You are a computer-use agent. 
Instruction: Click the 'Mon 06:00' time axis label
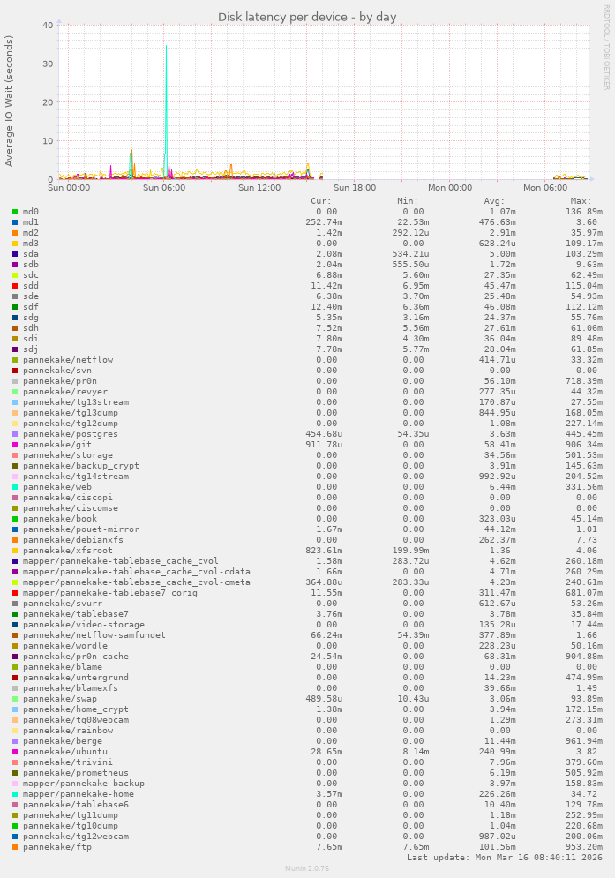click(545, 188)
